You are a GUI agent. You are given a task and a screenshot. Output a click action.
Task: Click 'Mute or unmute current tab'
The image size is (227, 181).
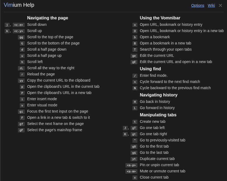point(163,171)
